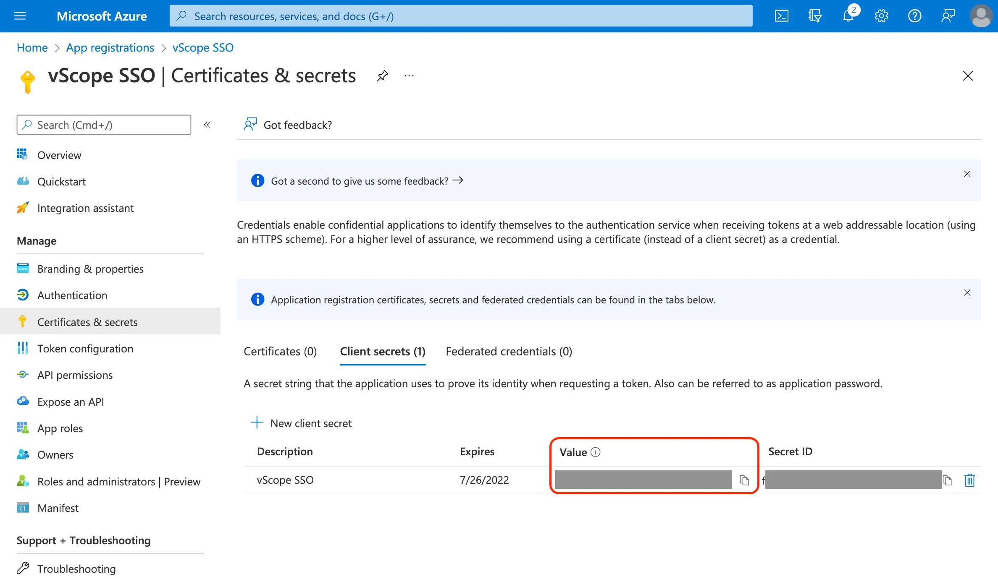Image resolution: width=998 pixels, height=579 pixels.
Task: Switch to the Federated credentials tab
Action: click(x=508, y=352)
